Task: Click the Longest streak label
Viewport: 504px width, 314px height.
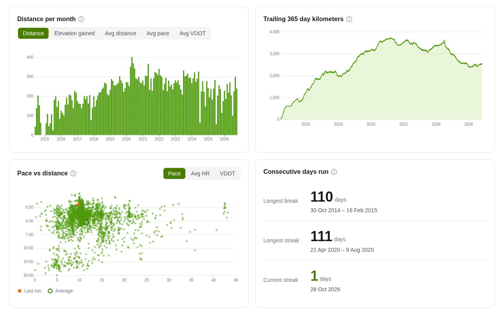Action: pyautogui.click(x=281, y=240)
